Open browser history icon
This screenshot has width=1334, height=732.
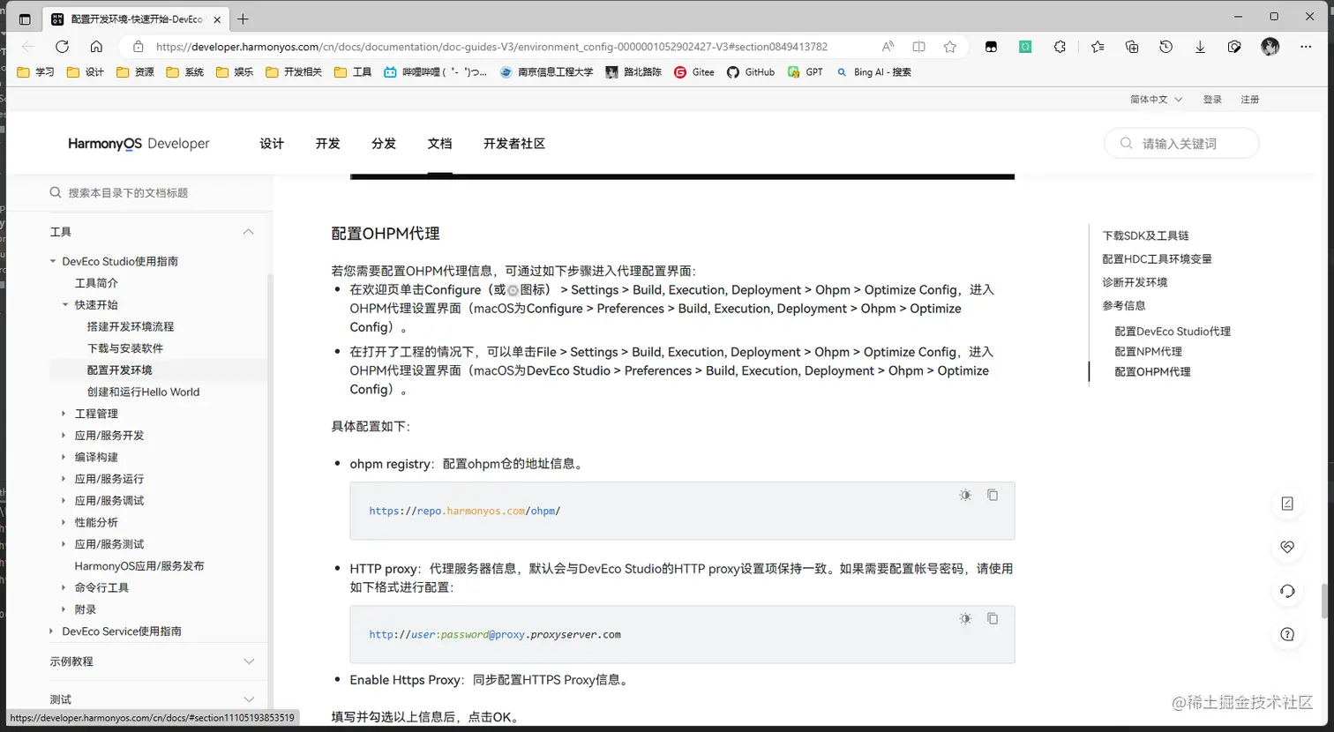coord(1165,47)
